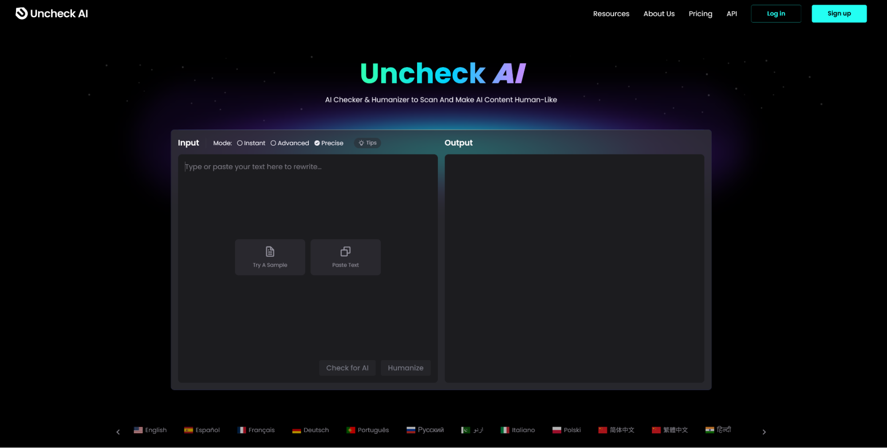Show previous languages with left arrow
This screenshot has width=887, height=448.
(118, 432)
